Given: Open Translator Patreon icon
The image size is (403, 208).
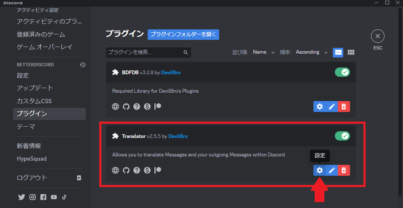Looking at the screenshot, I should pyautogui.click(x=158, y=170).
